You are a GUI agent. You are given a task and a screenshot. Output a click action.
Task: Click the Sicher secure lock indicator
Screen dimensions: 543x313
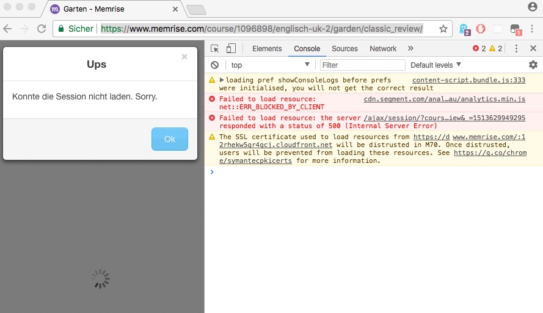pos(76,29)
